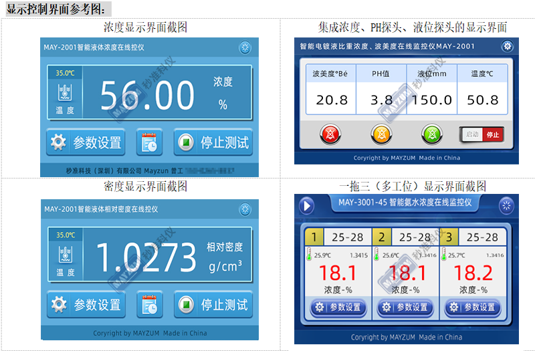Click 参数设置 button in concentration panel
535x351 pixels.
click(87, 142)
